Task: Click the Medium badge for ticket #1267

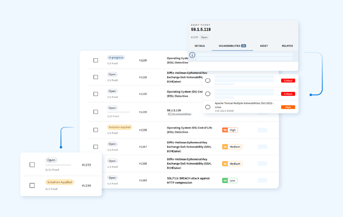Action: pyautogui.click(x=232, y=147)
